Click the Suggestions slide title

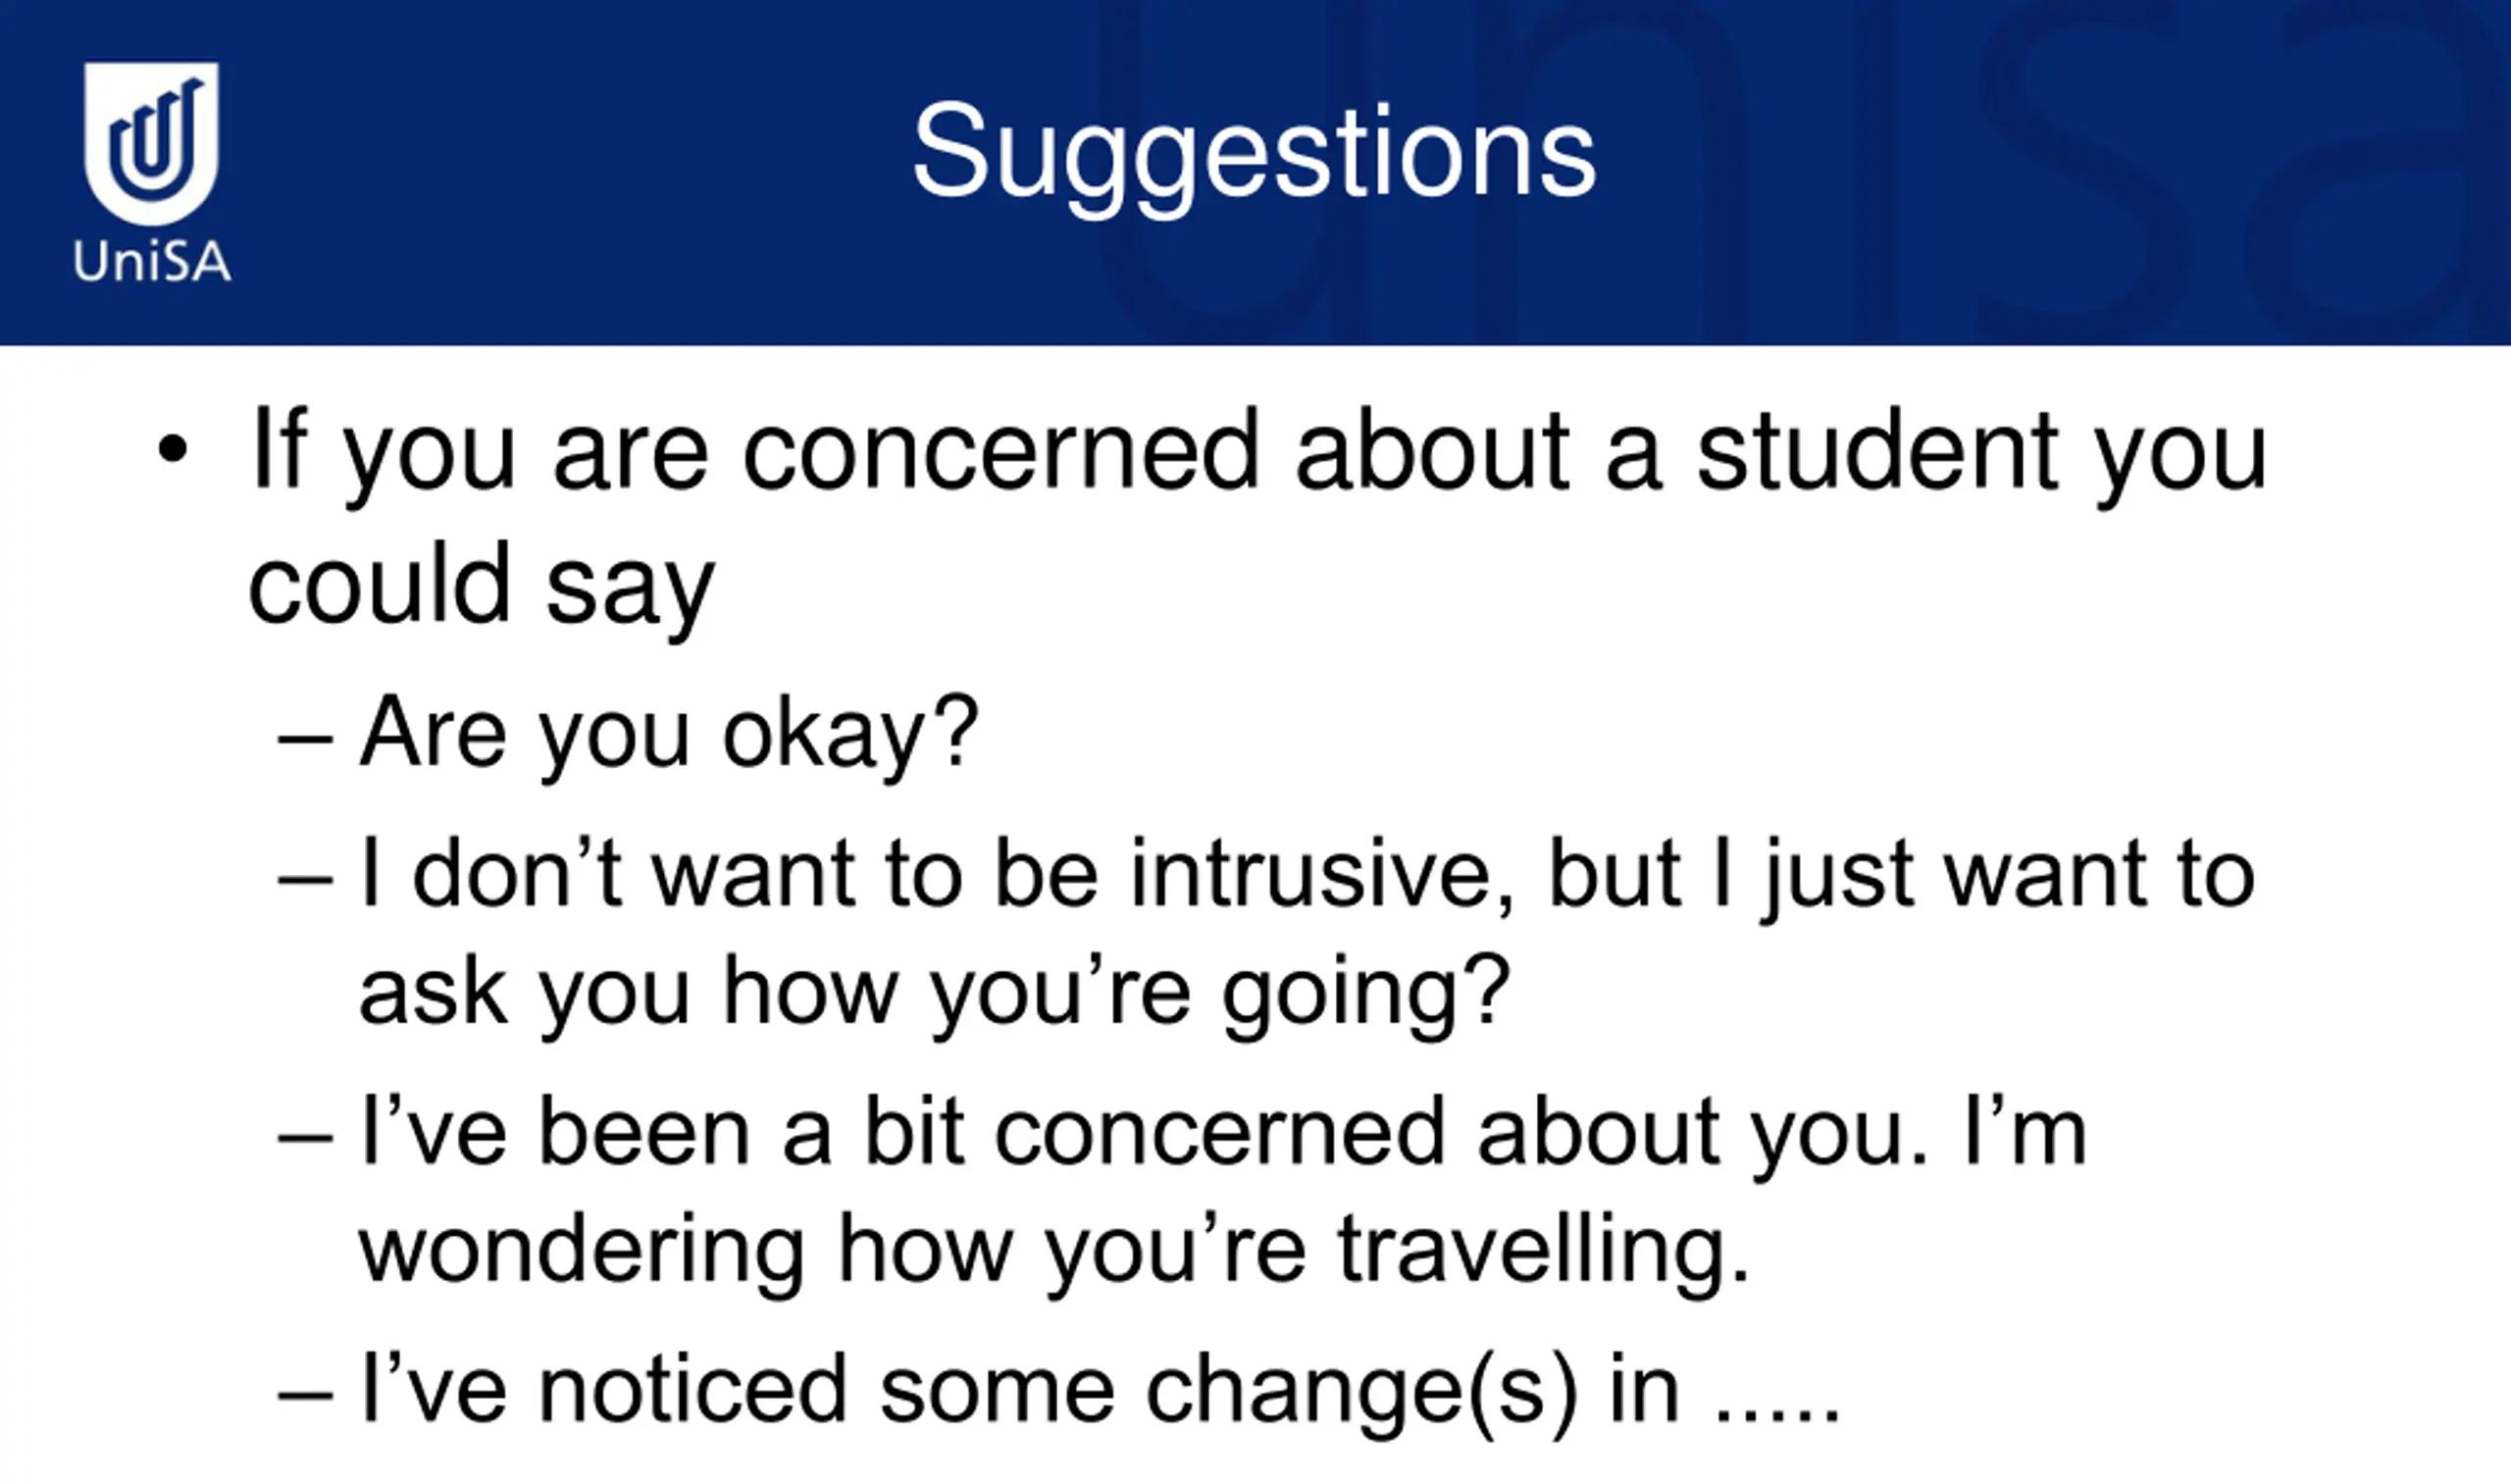[x=1254, y=156]
